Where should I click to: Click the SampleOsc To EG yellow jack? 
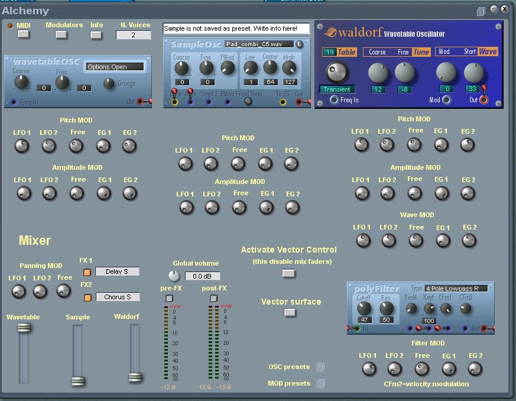point(283,102)
